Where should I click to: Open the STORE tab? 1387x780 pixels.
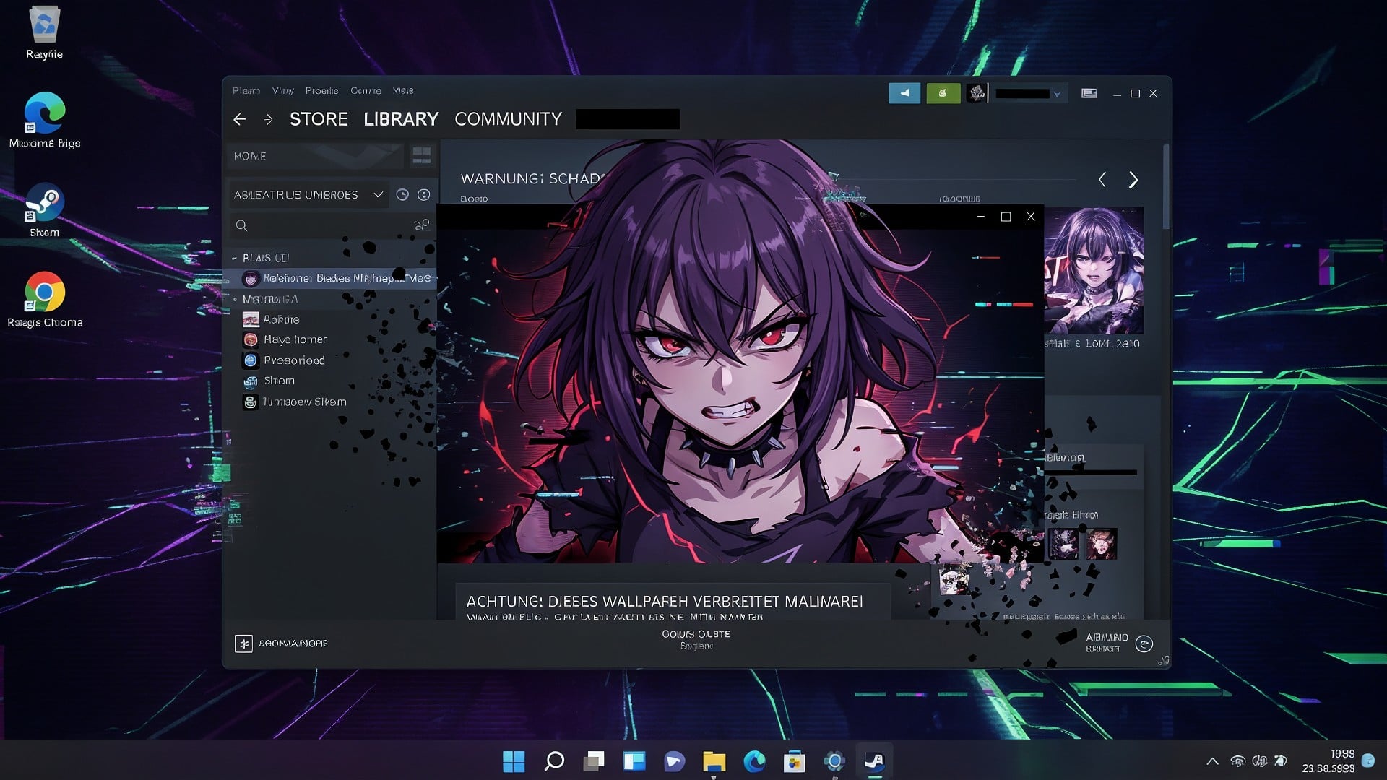point(319,119)
